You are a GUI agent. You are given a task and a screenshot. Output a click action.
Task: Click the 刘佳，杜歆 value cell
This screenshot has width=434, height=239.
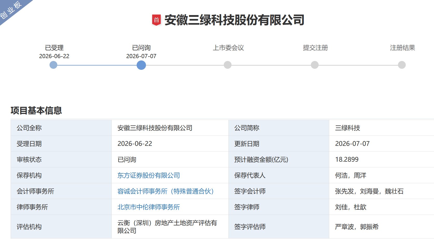pyautogui.click(x=381, y=207)
